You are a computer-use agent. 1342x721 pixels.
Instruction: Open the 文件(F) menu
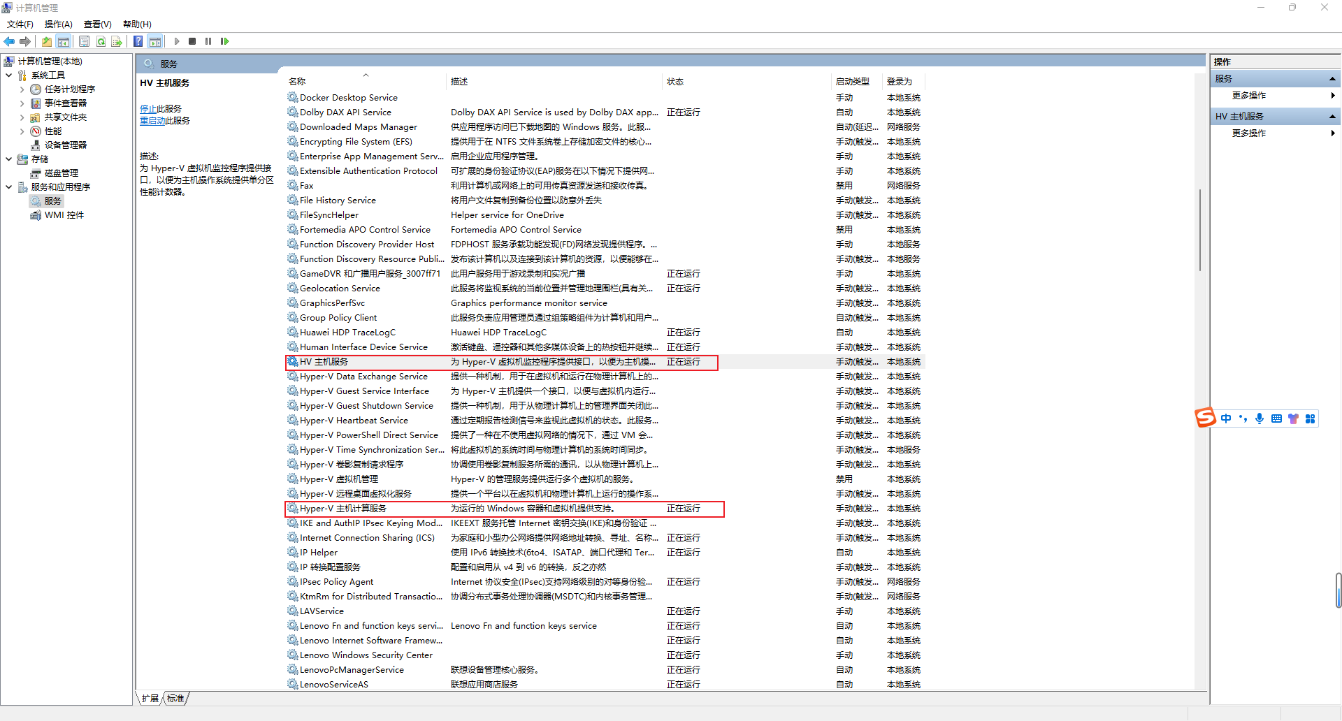coord(20,24)
